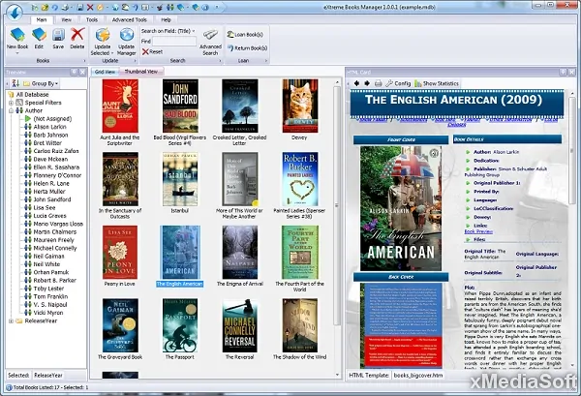581x396 pixels.
Task: Click the print icon in HTML Card
Action: pos(378,83)
